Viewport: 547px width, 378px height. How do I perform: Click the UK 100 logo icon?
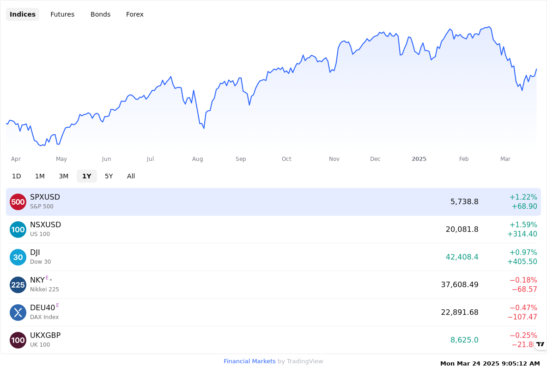(18, 340)
